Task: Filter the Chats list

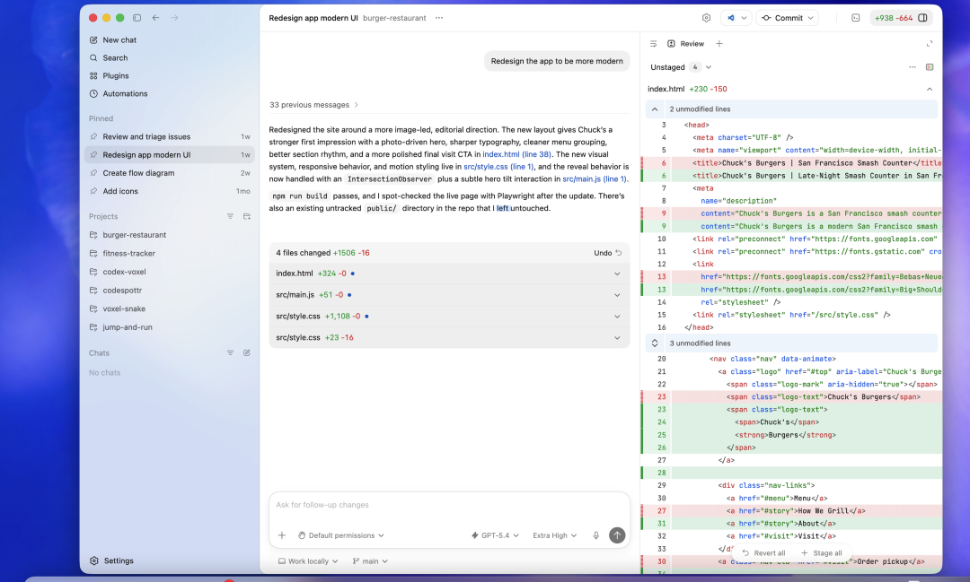Action: 230,352
